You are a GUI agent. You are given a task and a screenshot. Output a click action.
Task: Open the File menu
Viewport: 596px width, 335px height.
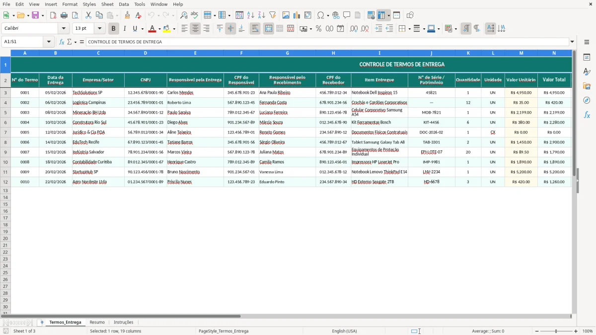(6, 4)
